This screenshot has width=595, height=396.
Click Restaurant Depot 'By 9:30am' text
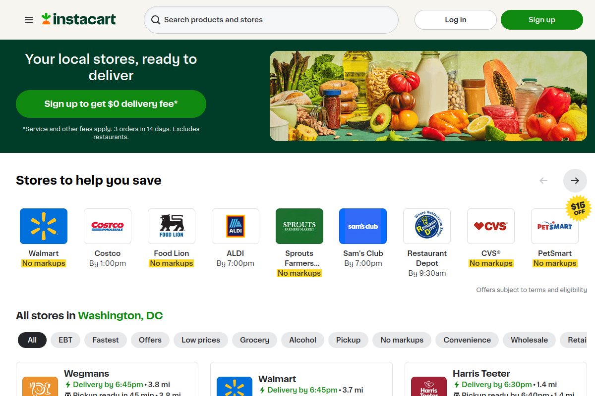click(427, 273)
